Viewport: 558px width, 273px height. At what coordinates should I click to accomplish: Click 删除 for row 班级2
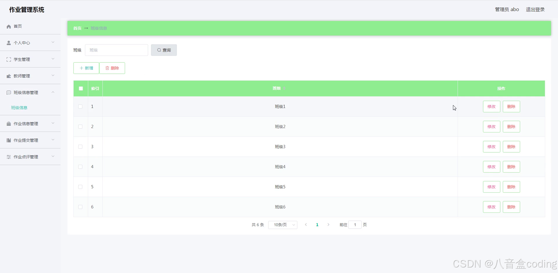[511, 127]
